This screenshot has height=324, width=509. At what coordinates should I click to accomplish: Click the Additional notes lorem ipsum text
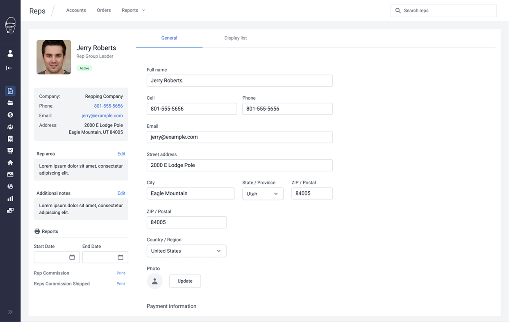[x=81, y=209]
